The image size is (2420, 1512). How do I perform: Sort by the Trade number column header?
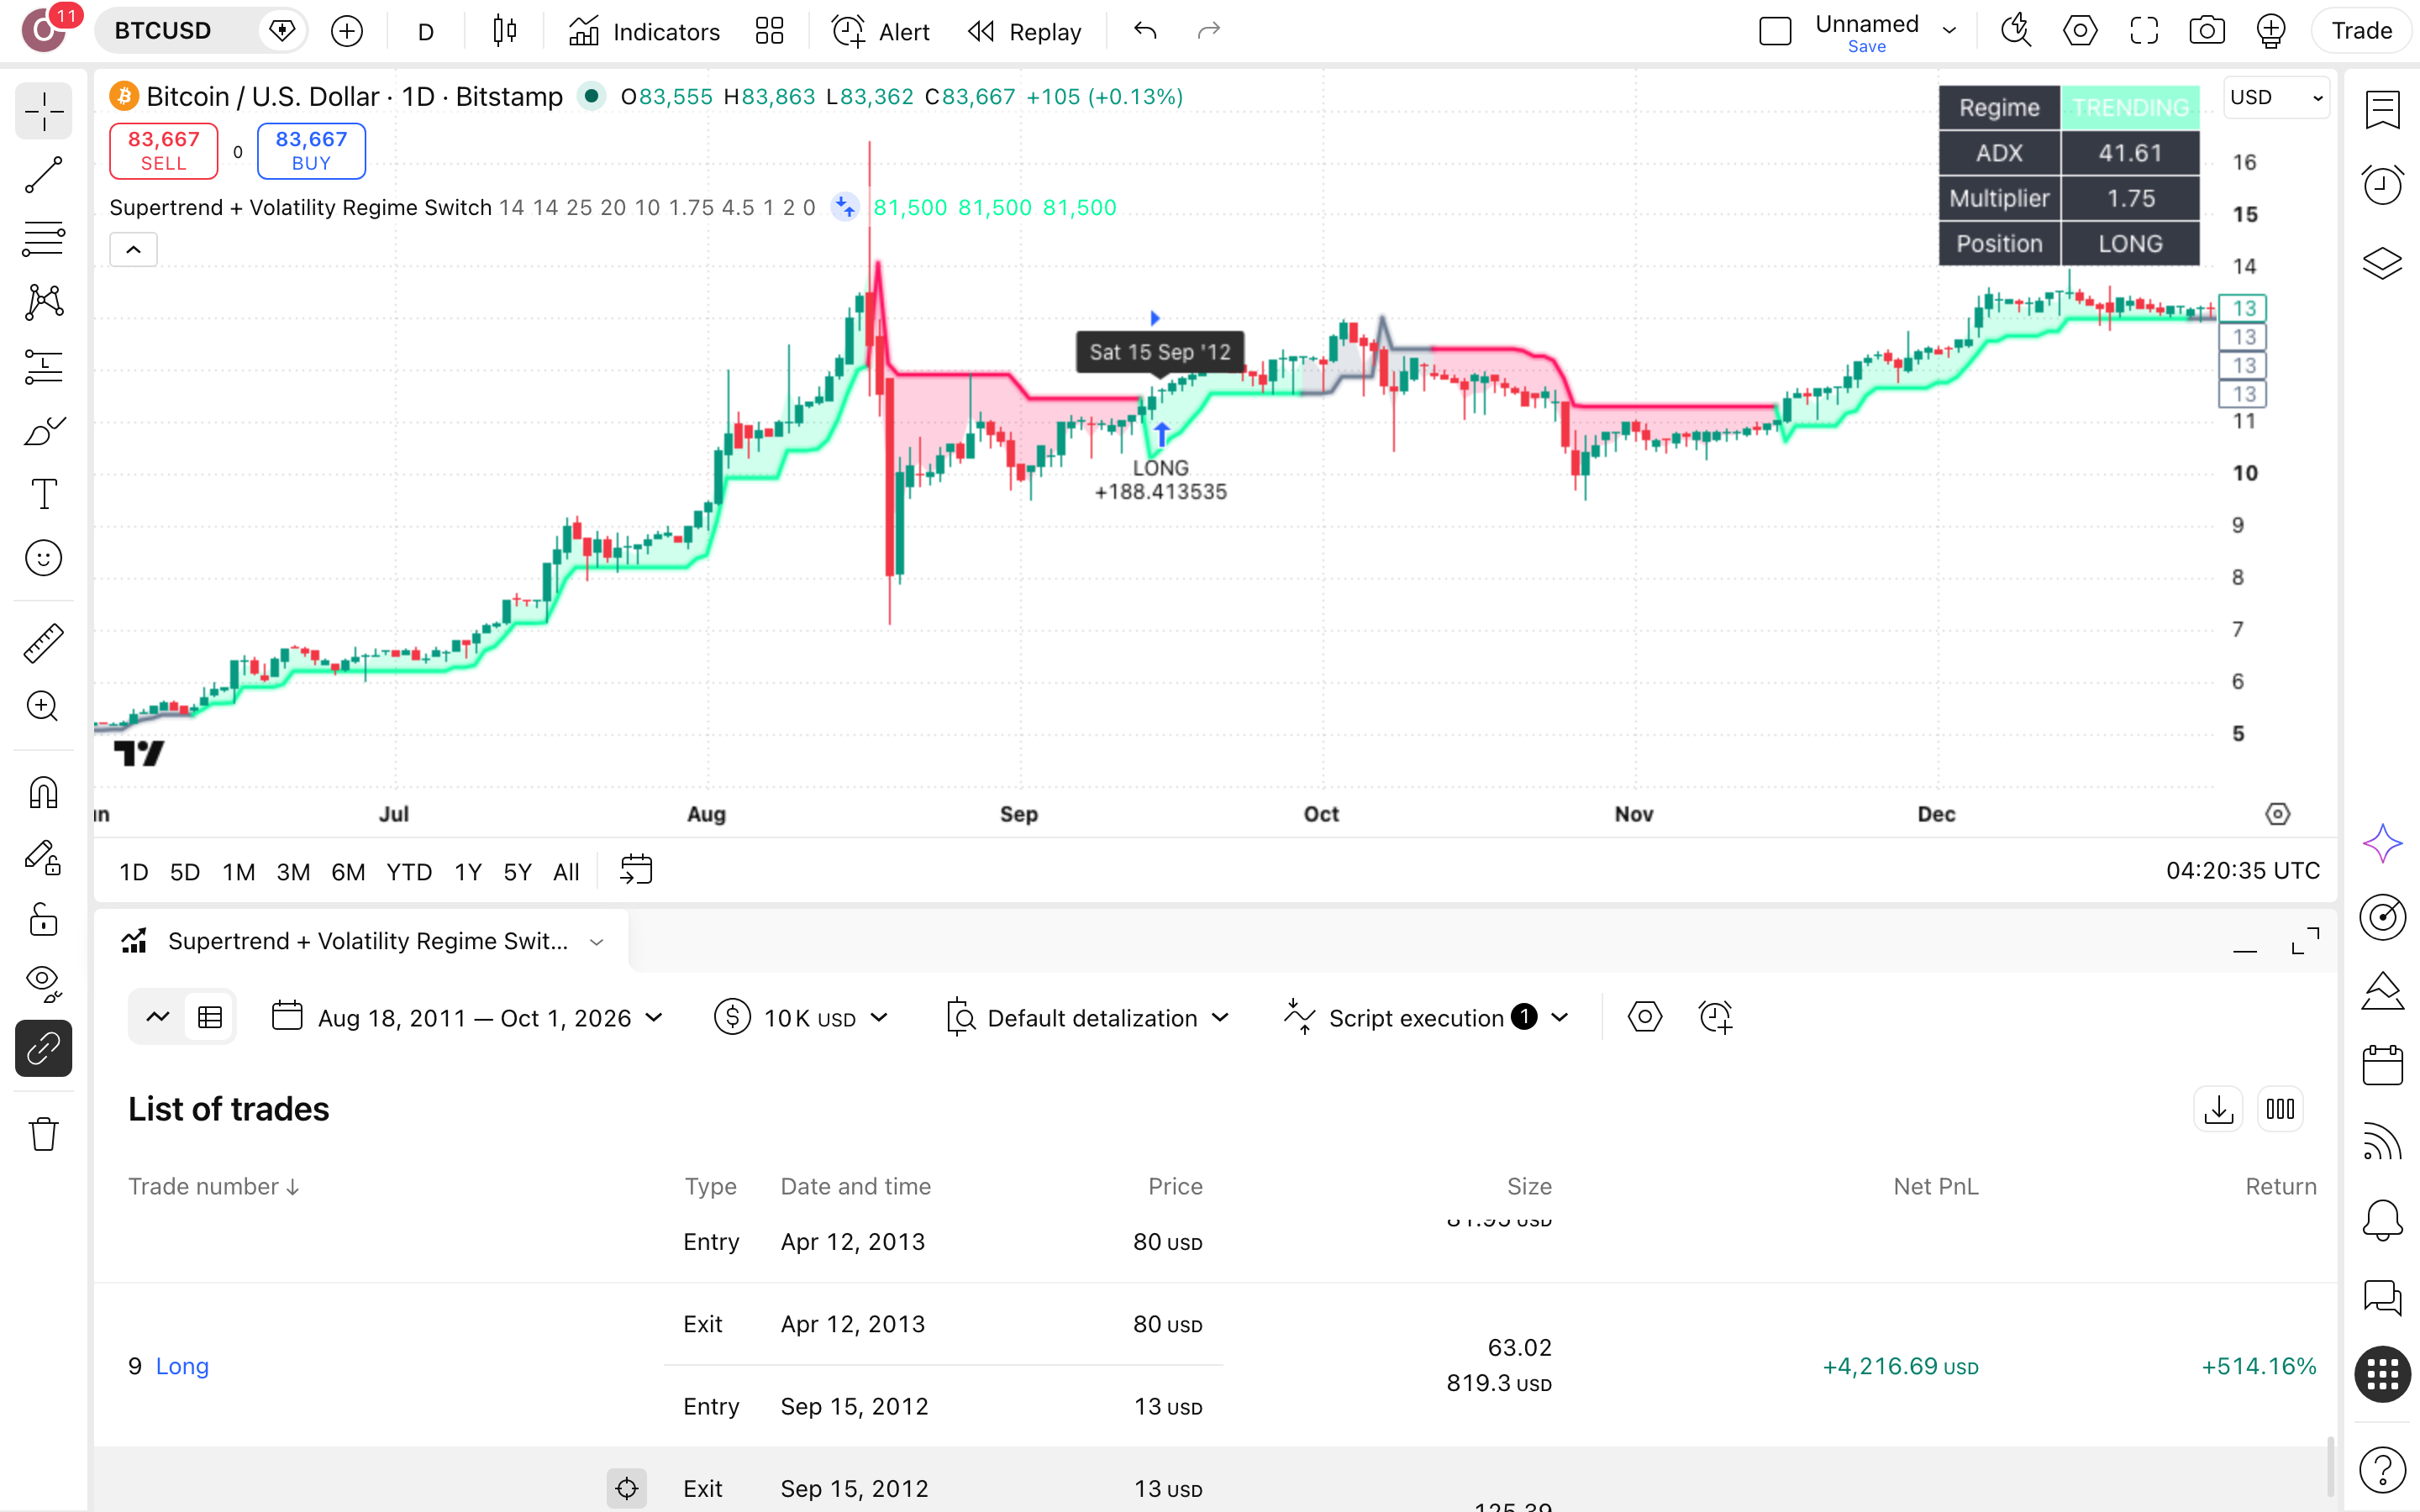tap(214, 1186)
